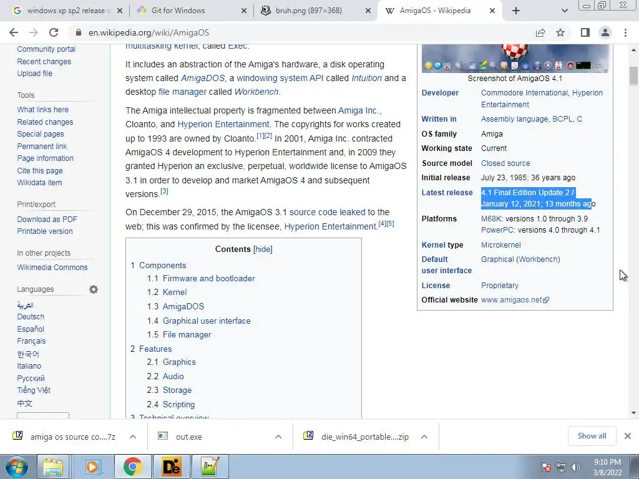
Task: Click the address bar URL
Action: (149, 32)
